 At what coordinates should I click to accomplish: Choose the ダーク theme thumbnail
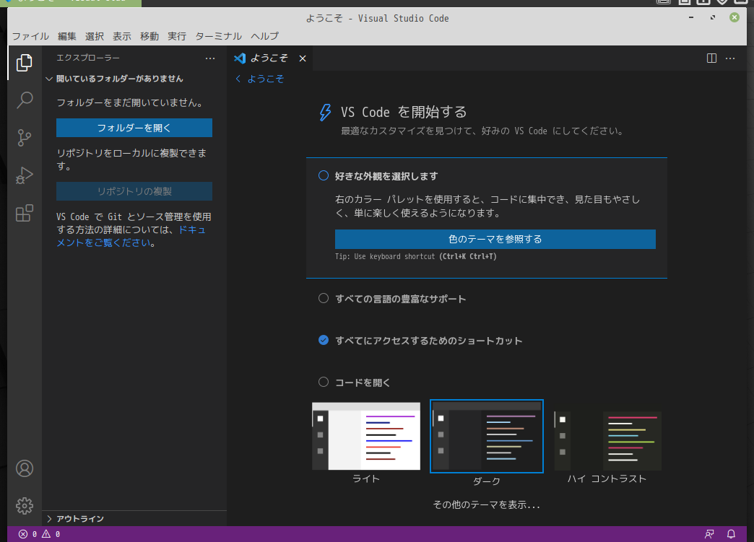tap(487, 437)
